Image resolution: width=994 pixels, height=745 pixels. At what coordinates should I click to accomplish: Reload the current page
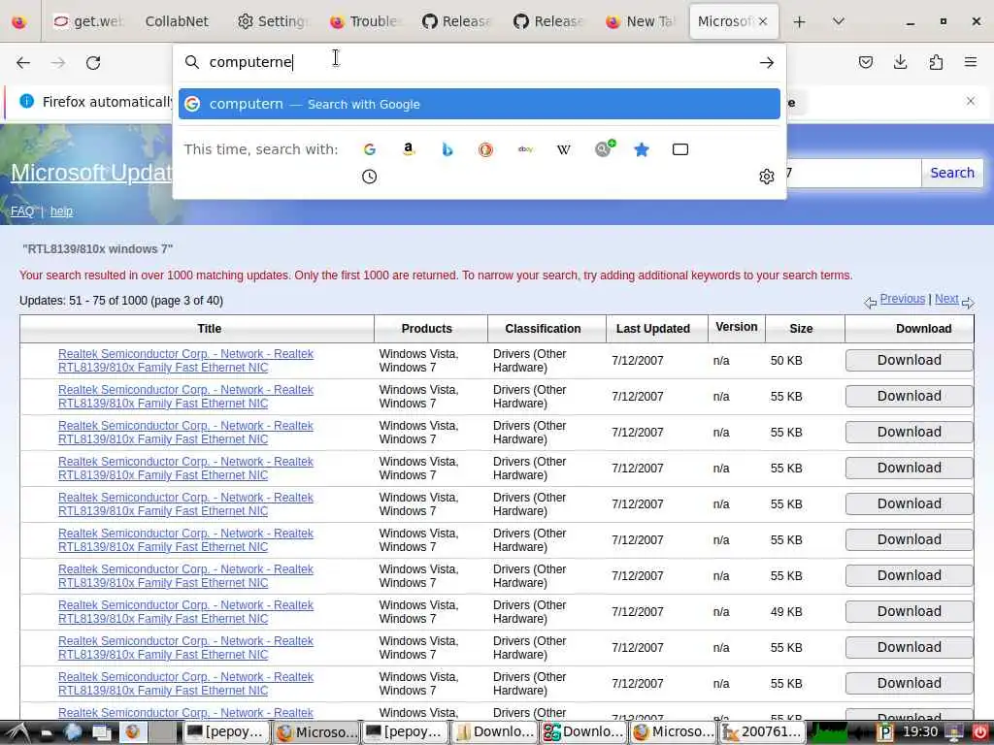pyautogui.click(x=93, y=62)
